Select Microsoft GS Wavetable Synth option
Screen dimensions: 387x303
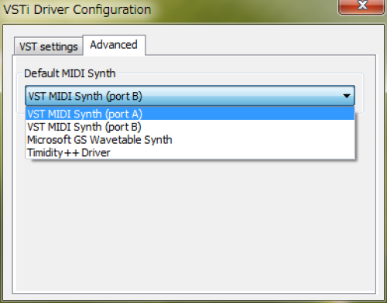190,139
